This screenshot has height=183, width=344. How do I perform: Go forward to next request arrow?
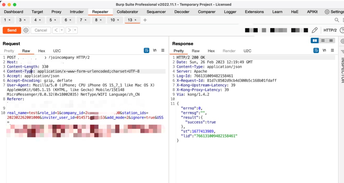click(69, 30)
